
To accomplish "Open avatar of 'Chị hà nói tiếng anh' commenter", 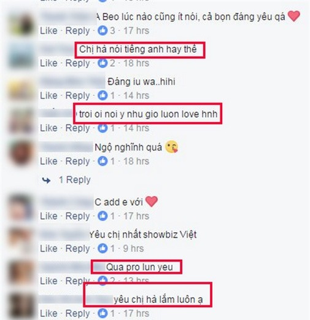I will pos(21,55).
